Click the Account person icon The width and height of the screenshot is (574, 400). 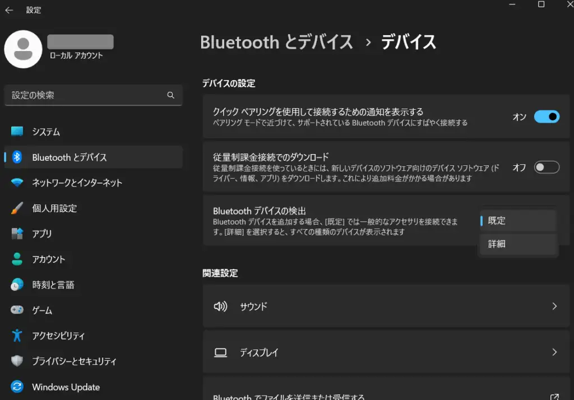click(17, 259)
